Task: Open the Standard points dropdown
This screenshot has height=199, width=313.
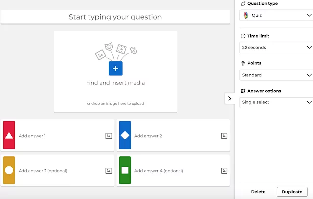Action: click(276, 75)
